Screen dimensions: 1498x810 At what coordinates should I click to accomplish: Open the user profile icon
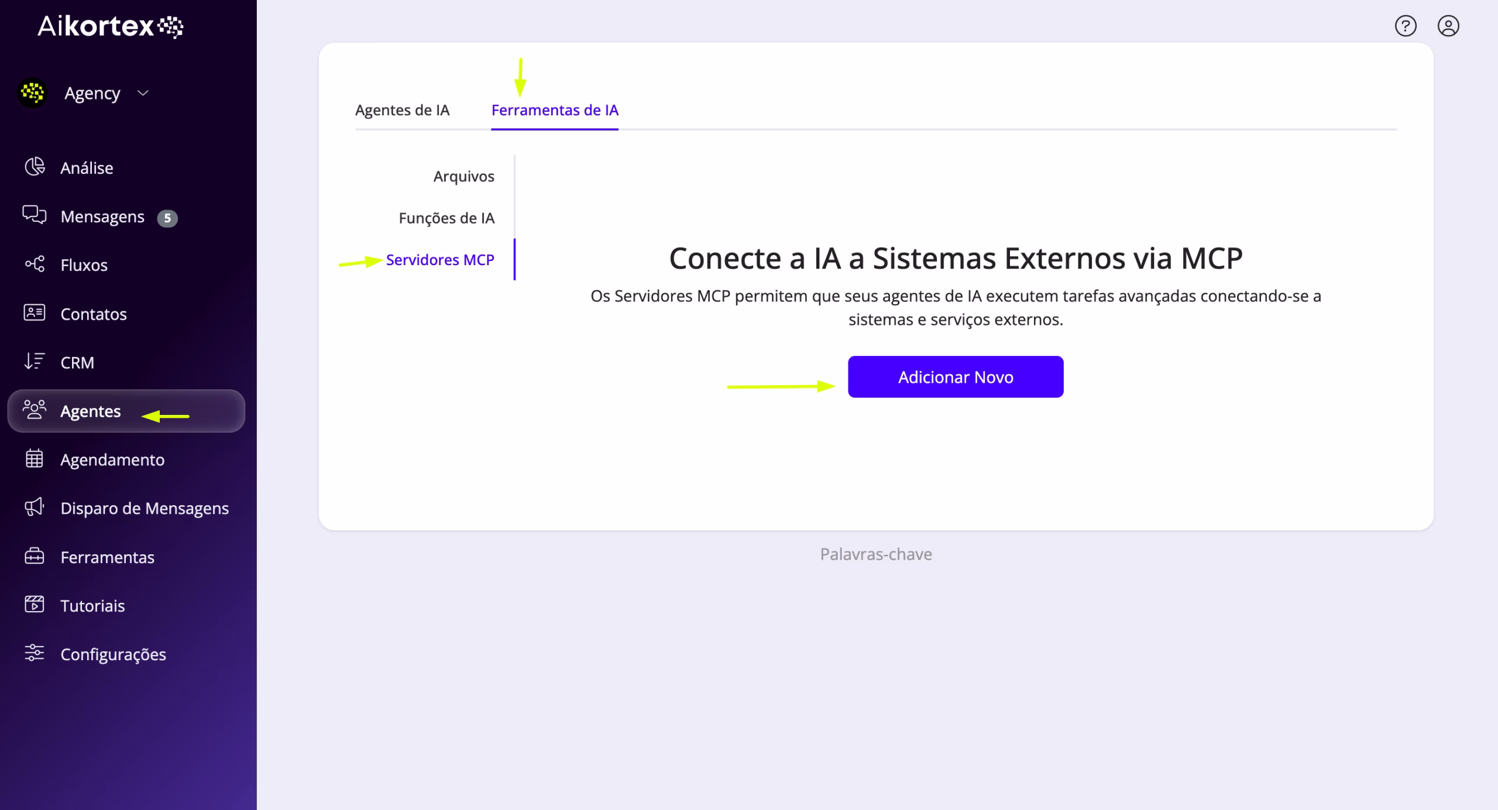pyautogui.click(x=1448, y=26)
